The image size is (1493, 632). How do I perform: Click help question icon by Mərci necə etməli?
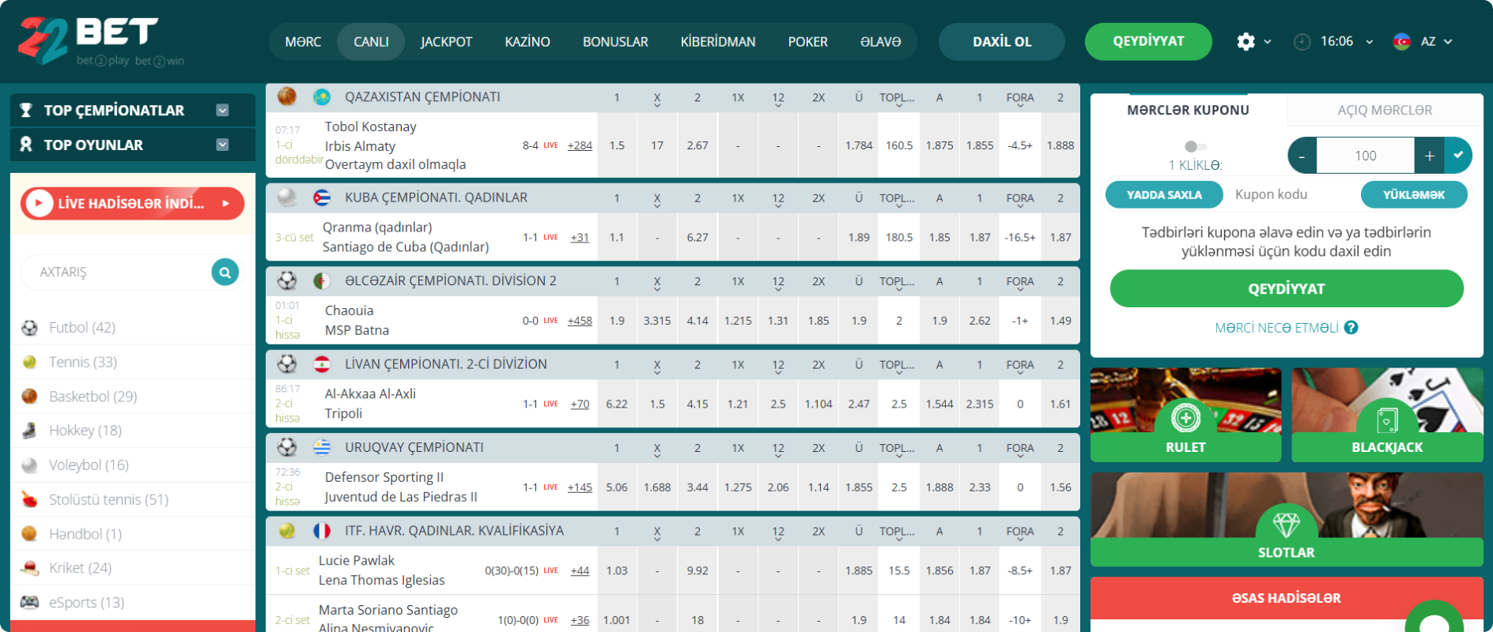click(x=1351, y=328)
